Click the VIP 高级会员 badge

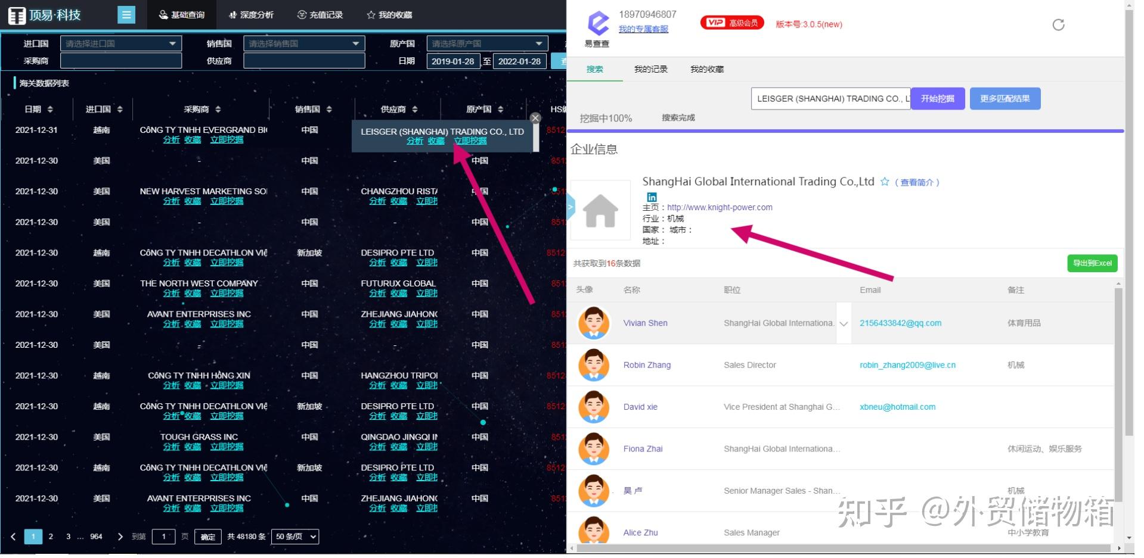(x=732, y=23)
